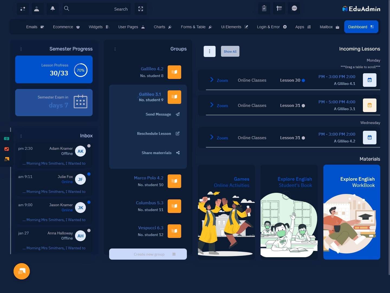Open Inbox panel options menu dots
The image size is (390, 293).
(x=21, y=136)
